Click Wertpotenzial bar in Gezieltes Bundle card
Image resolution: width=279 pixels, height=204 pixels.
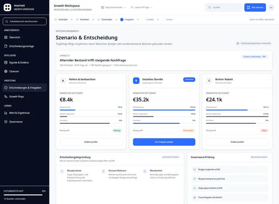[164, 110]
